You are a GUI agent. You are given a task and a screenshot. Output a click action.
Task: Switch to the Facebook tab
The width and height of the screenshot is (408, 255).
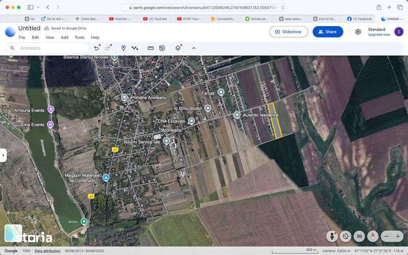pyautogui.click(x=360, y=19)
